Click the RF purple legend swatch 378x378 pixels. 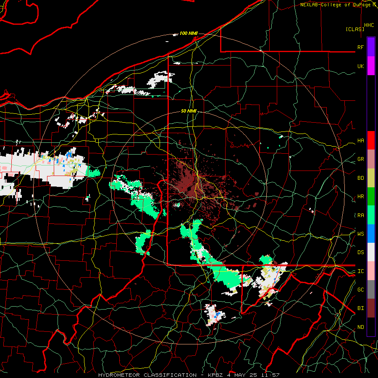tap(371, 47)
